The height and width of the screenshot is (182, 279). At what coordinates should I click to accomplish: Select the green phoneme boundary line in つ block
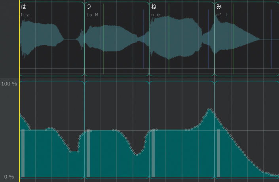[104, 39]
